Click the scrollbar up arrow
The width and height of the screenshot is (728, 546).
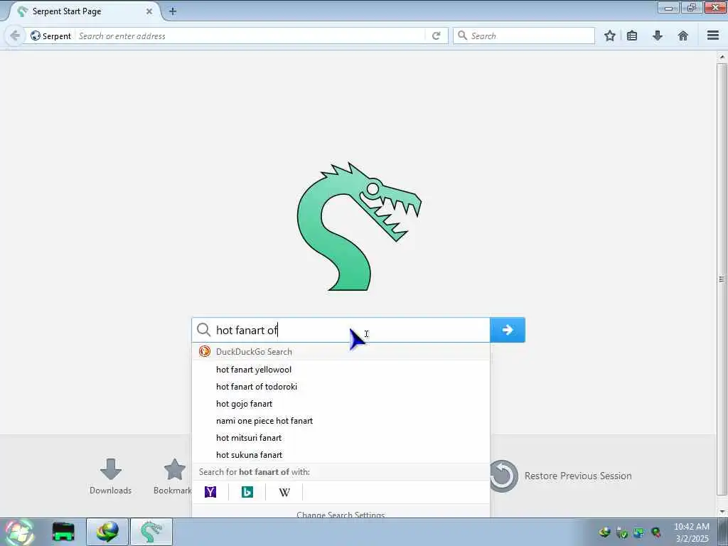pos(722,57)
